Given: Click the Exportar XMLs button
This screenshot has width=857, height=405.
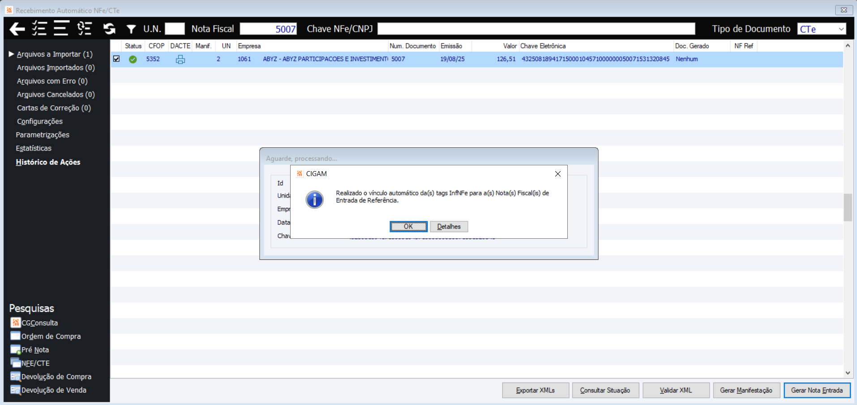Looking at the screenshot, I should click(536, 390).
